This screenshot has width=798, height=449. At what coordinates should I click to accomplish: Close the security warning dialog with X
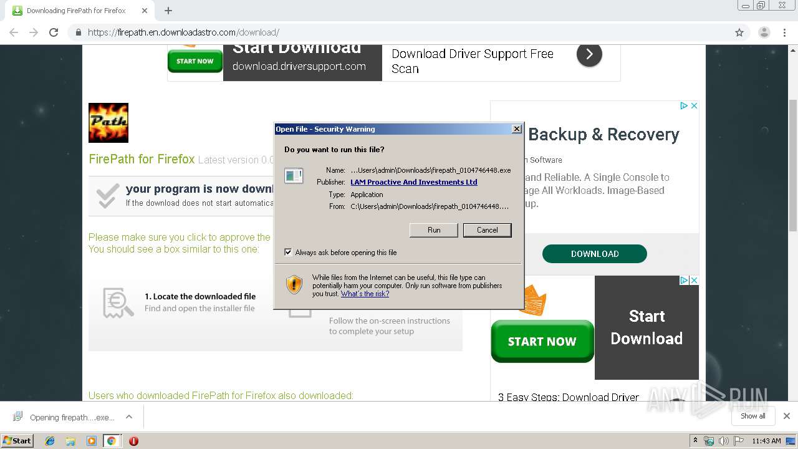click(x=516, y=129)
